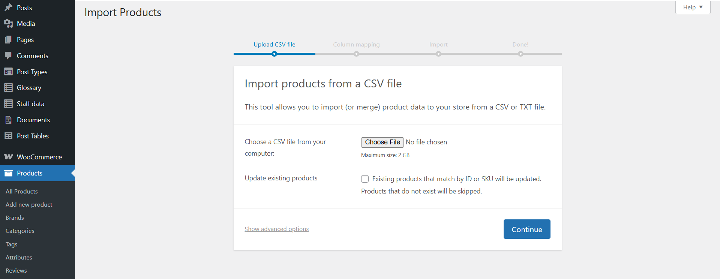This screenshot has width=720, height=279.
Task: Select the WooCommerce sidebar icon
Action: click(9, 157)
